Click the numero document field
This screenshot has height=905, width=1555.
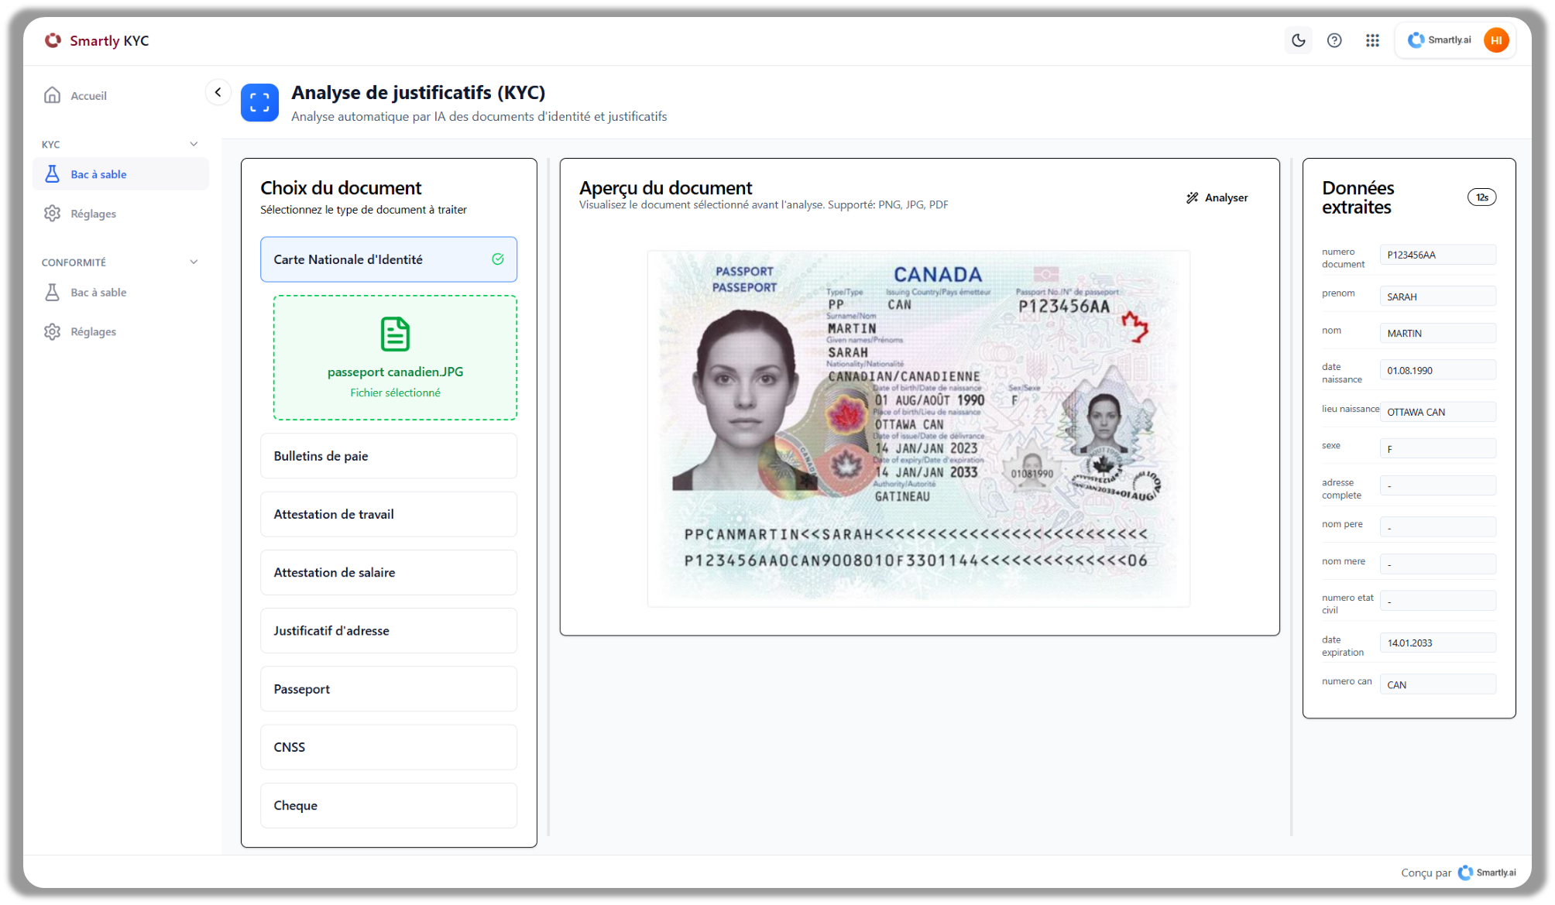1437,255
